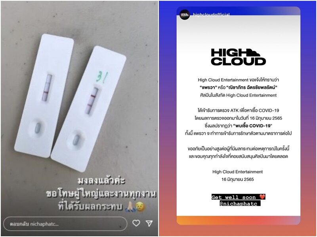The width and height of the screenshot is (317, 237).
Task: Open the highcloudofficial username link
Action: [x=211, y=15]
